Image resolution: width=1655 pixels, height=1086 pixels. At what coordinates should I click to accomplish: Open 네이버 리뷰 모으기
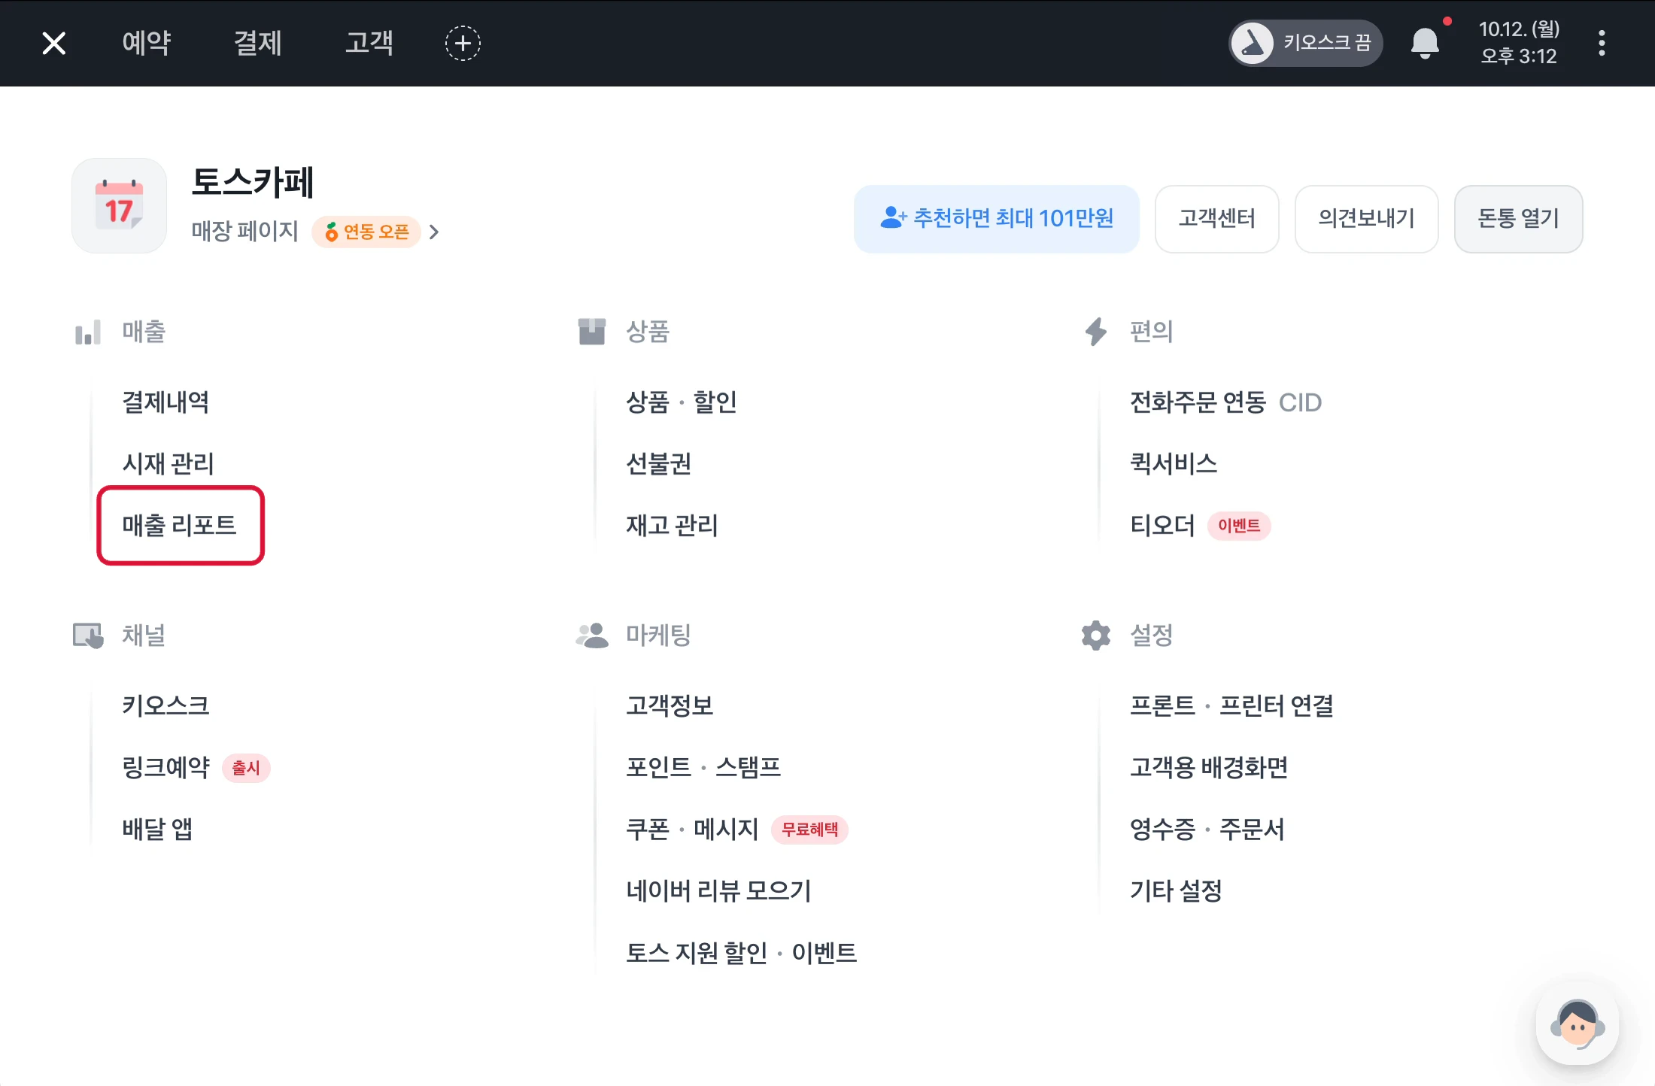[x=718, y=890]
